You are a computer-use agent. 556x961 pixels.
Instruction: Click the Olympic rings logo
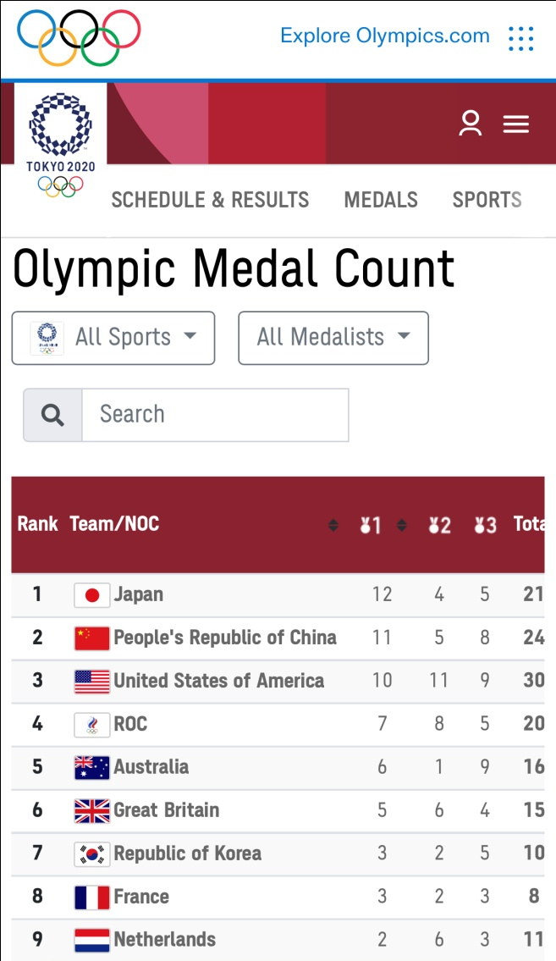(79, 37)
